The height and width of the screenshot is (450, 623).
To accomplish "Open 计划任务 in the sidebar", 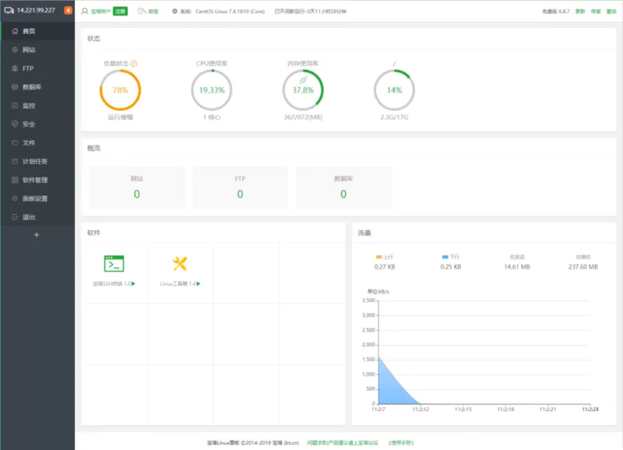I will [x=34, y=161].
